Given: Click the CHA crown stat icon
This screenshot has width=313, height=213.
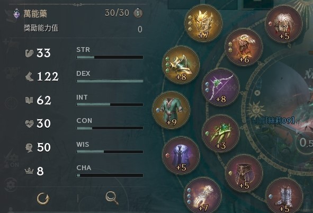Looking at the screenshot, I should pyautogui.click(x=29, y=171).
